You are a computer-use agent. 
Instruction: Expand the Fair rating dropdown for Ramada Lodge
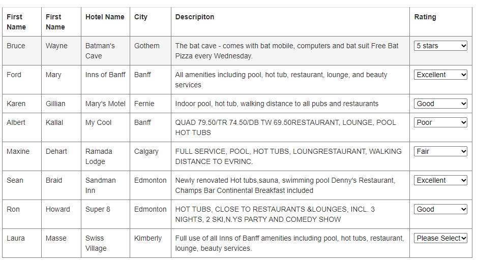tap(440, 151)
